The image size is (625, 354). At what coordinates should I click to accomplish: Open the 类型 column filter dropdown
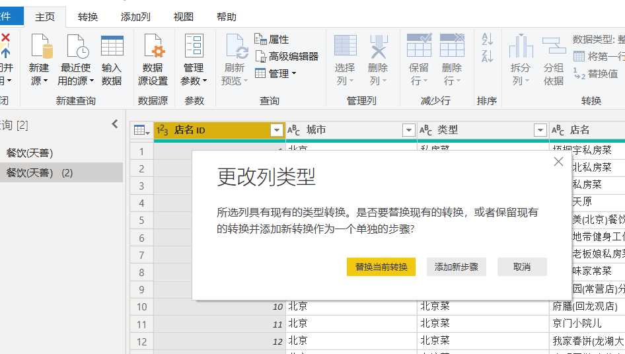pyautogui.click(x=540, y=130)
